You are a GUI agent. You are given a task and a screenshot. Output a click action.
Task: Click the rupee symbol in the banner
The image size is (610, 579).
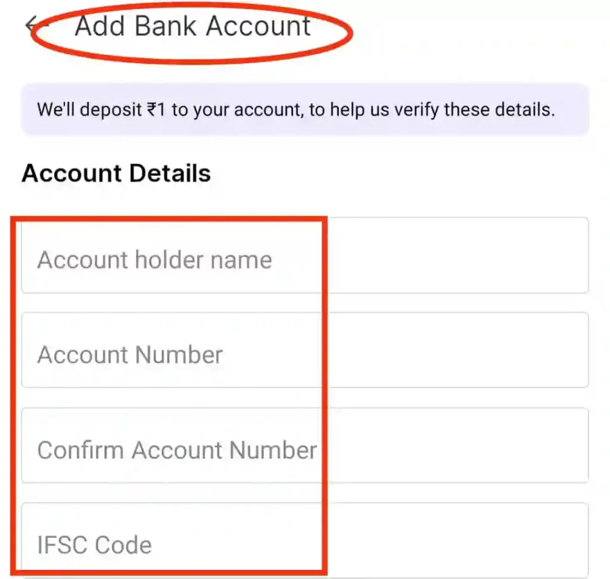(x=152, y=110)
